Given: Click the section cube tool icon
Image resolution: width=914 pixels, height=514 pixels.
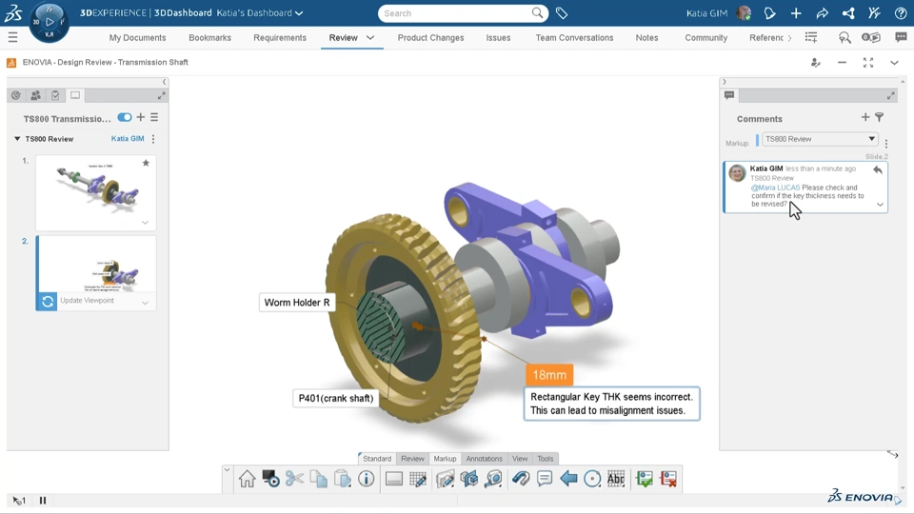Looking at the screenshot, I should coord(469,479).
